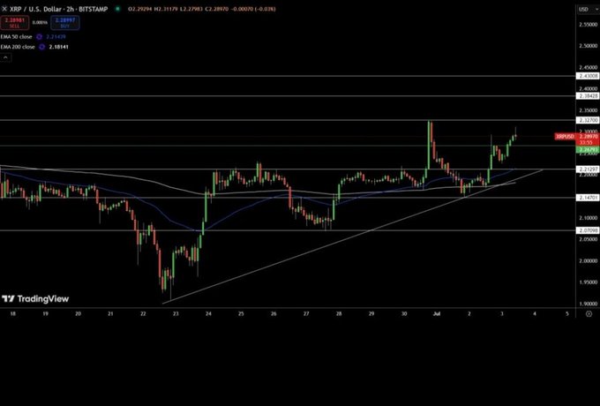The width and height of the screenshot is (600, 406).
Task: Click date 5 on the time axis
Action: coord(567,314)
